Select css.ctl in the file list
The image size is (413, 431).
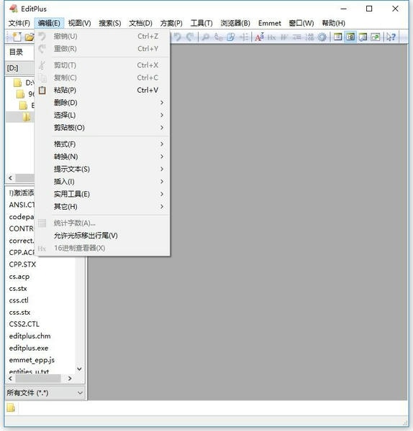pyautogui.click(x=19, y=300)
